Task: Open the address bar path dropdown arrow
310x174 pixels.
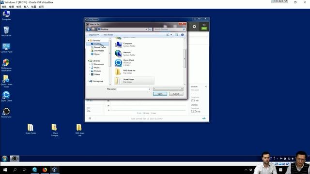Action: 147,29
